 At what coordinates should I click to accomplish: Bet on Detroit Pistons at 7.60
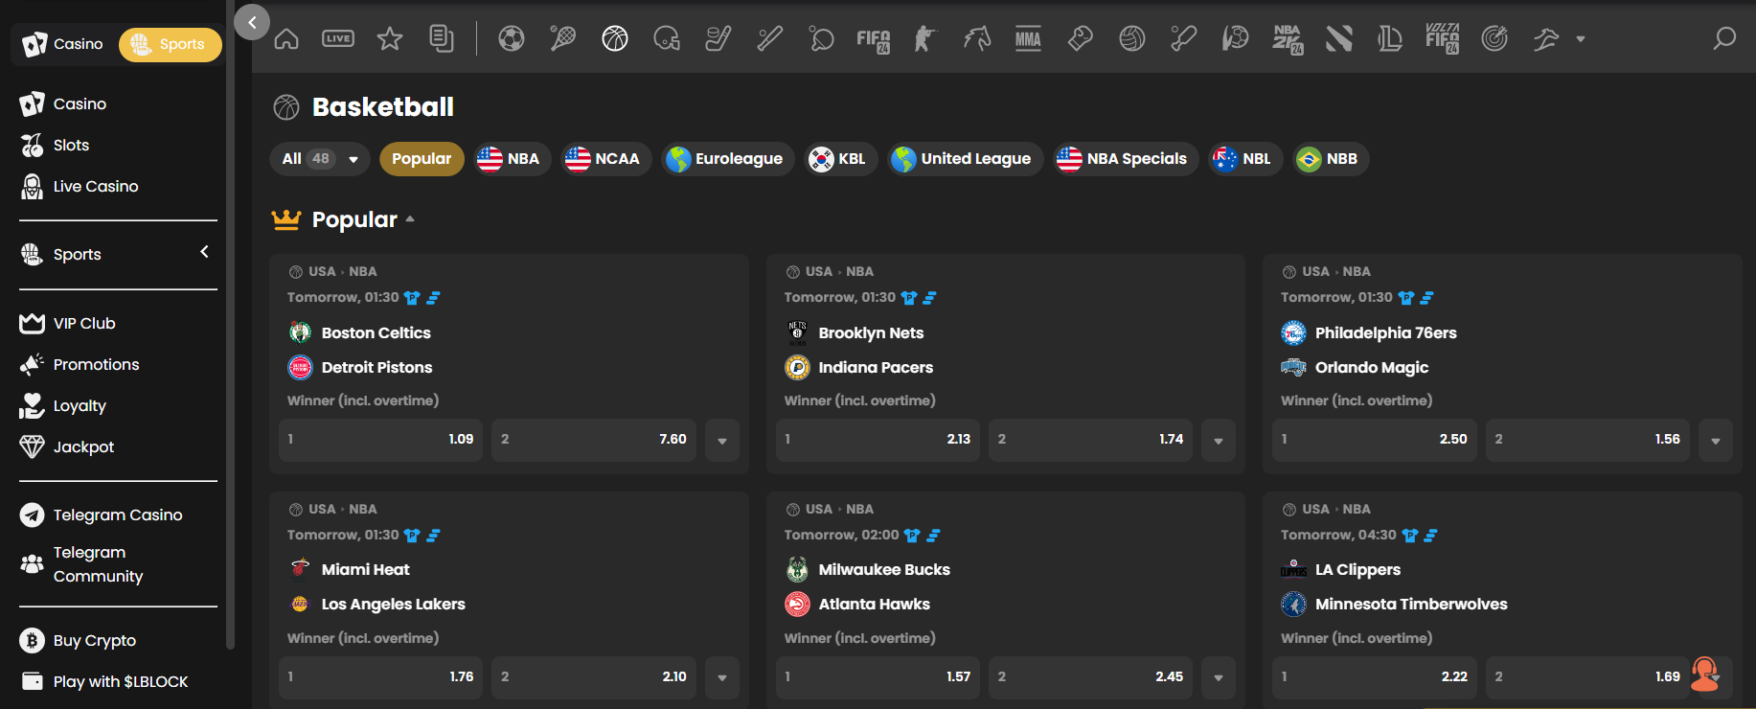[594, 440]
